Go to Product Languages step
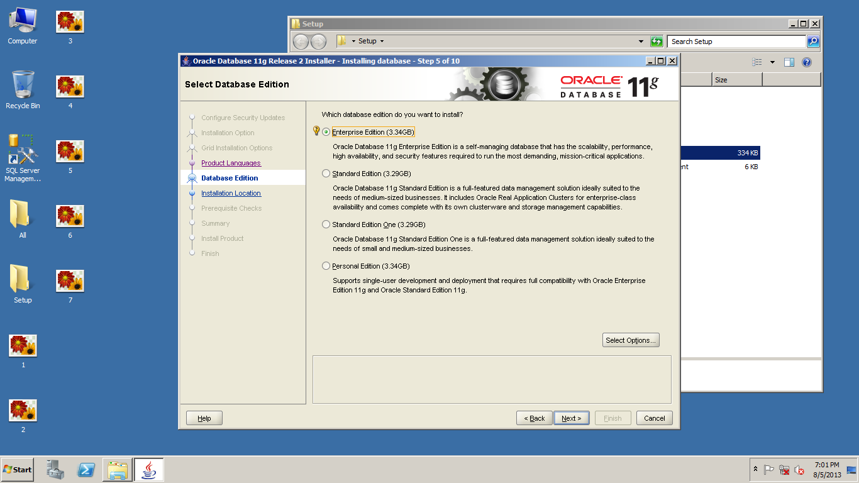859x483 pixels. (x=230, y=163)
